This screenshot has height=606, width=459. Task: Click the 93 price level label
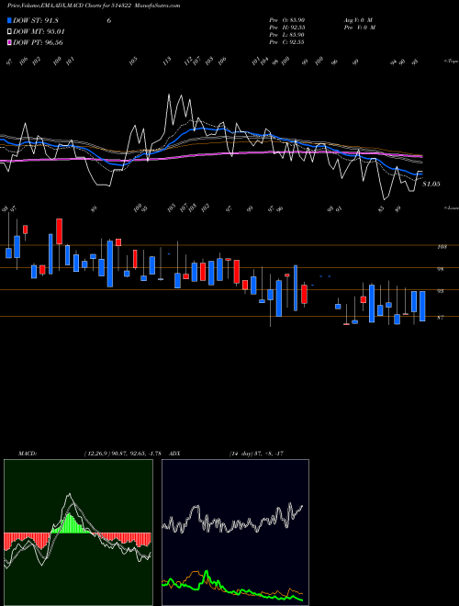441,291
